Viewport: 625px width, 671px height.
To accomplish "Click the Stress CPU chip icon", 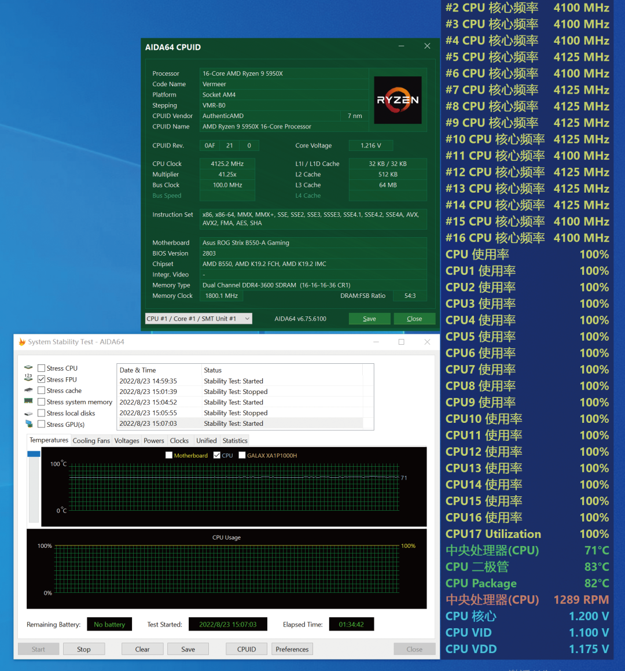I will 28,368.
